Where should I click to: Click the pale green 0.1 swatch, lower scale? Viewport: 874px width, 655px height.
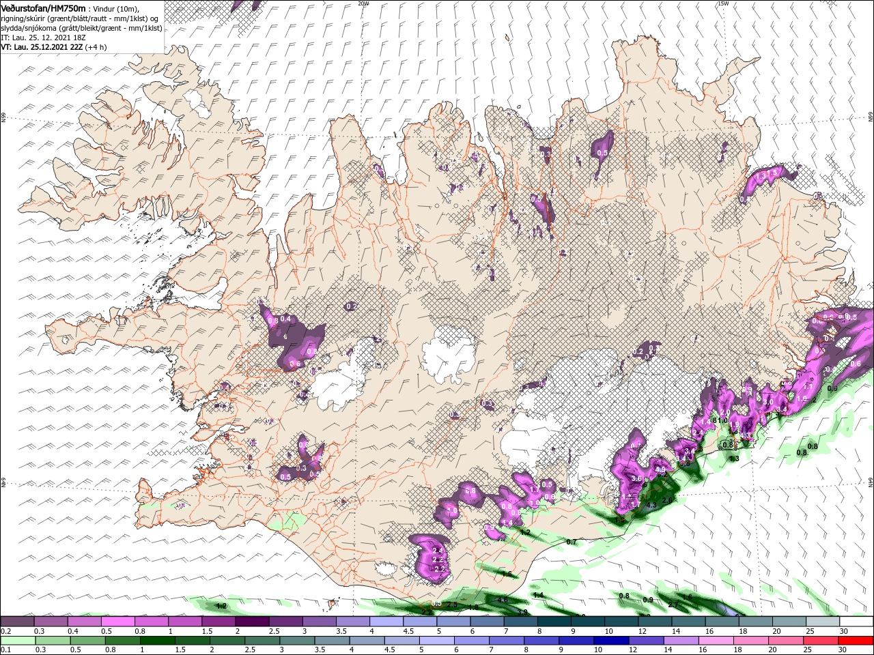point(17,641)
